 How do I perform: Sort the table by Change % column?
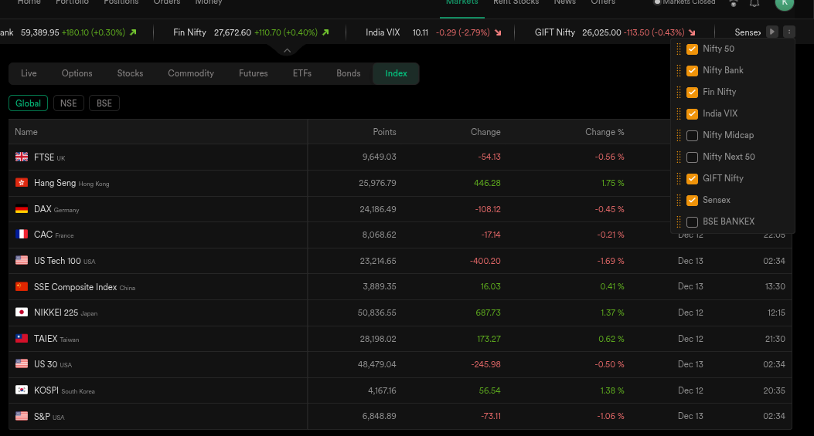click(604, 132)
